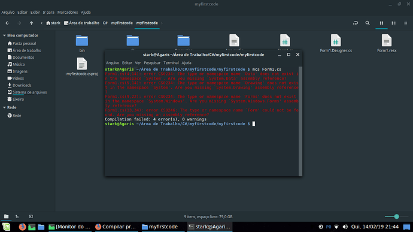Click terminal vertical scrollbar

coord(300,121)
